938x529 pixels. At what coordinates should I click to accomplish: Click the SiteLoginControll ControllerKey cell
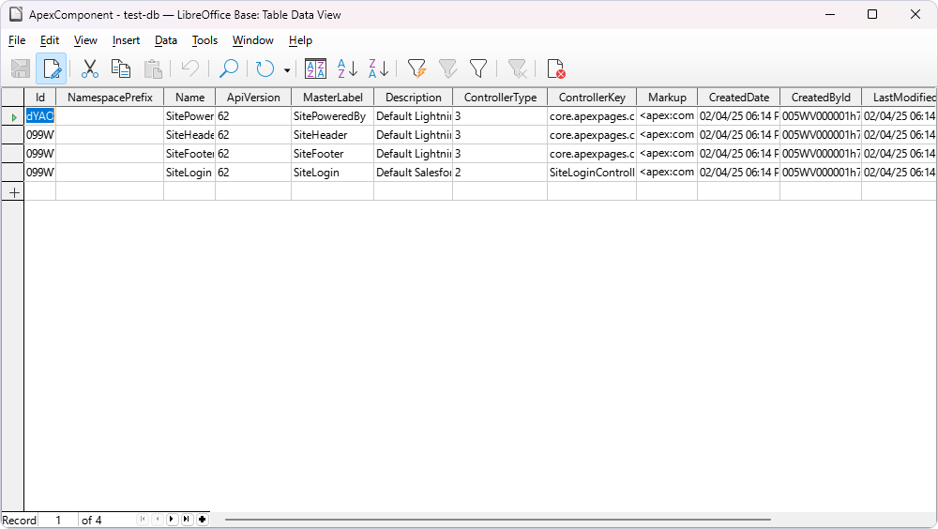(x=592, y=173)
